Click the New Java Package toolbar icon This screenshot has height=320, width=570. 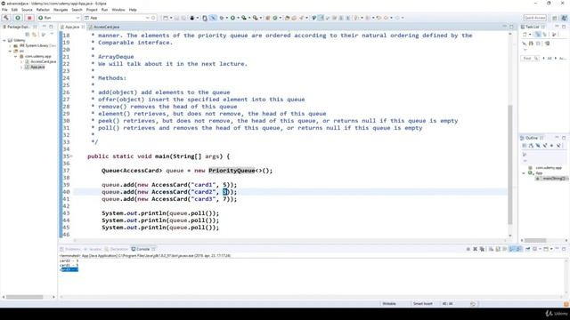(x=268, y=18)
